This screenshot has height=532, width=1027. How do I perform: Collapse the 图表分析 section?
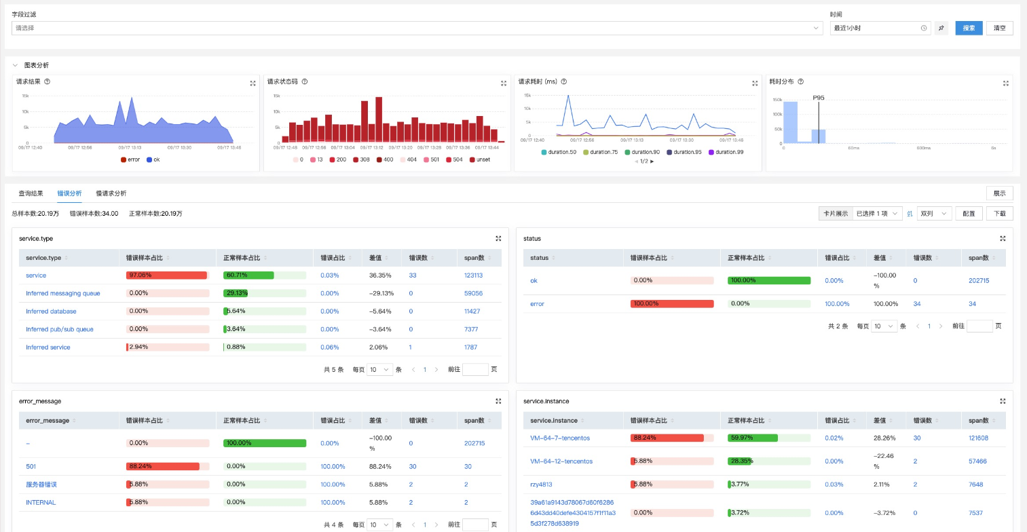[15, 65]
